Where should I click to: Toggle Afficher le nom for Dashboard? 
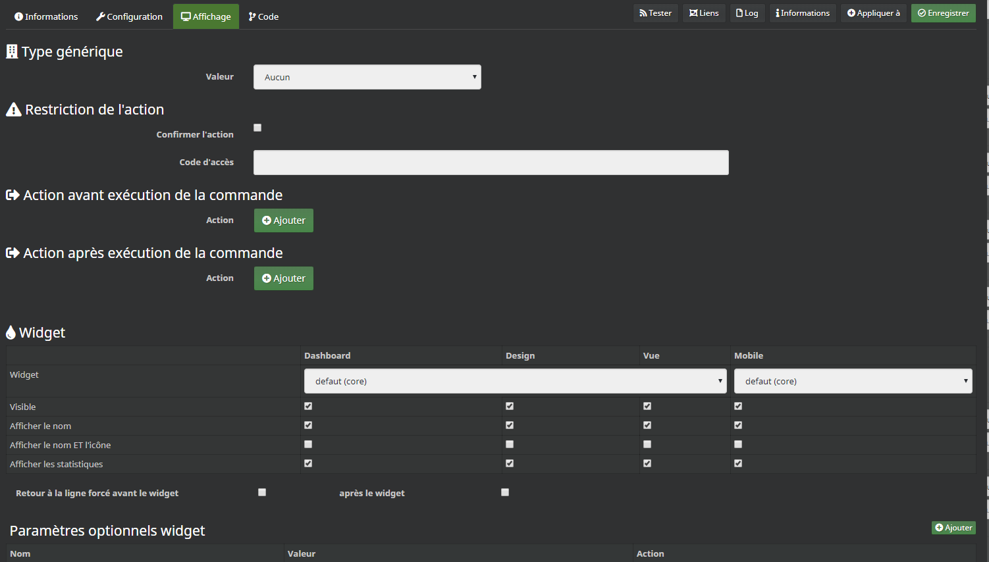(x=308, y=425)
